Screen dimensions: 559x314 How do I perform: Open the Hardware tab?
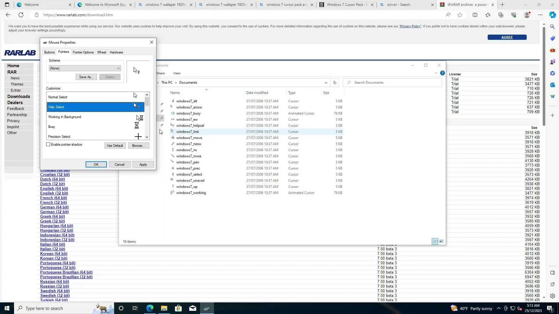click(x=116, y=52)
